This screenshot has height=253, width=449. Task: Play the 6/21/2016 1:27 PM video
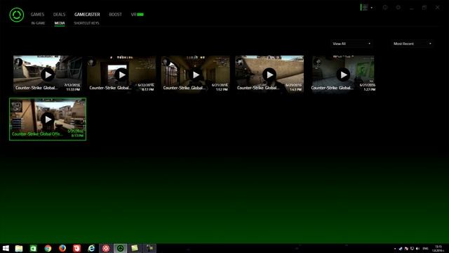pyautogui.click(x=343, y=75)
